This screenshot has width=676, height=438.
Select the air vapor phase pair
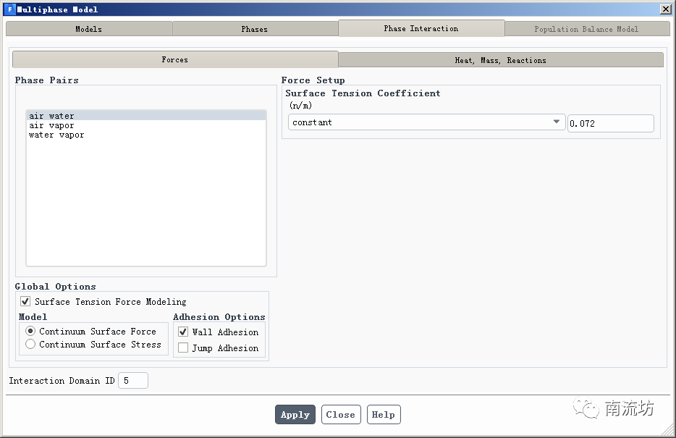(145, 125)
